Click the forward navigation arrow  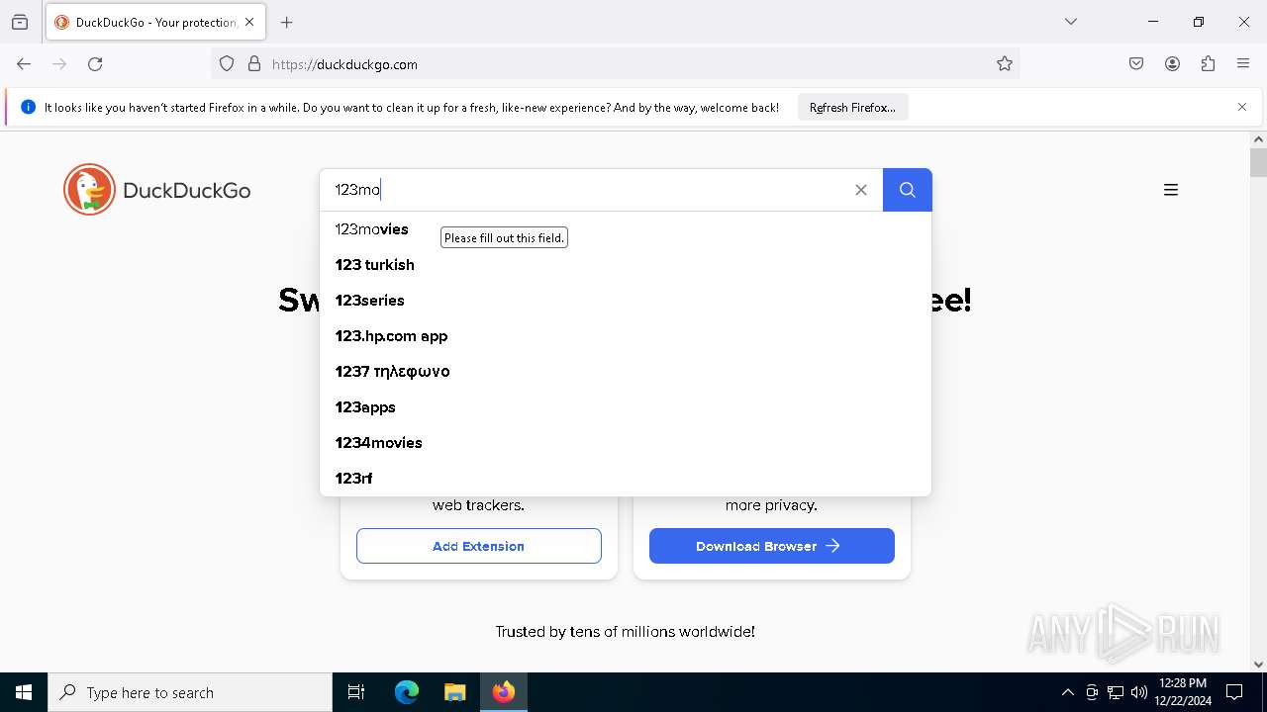(59, 64)
